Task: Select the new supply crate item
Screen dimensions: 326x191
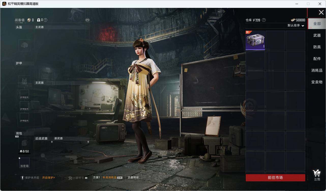Action: tap(255, 40)
